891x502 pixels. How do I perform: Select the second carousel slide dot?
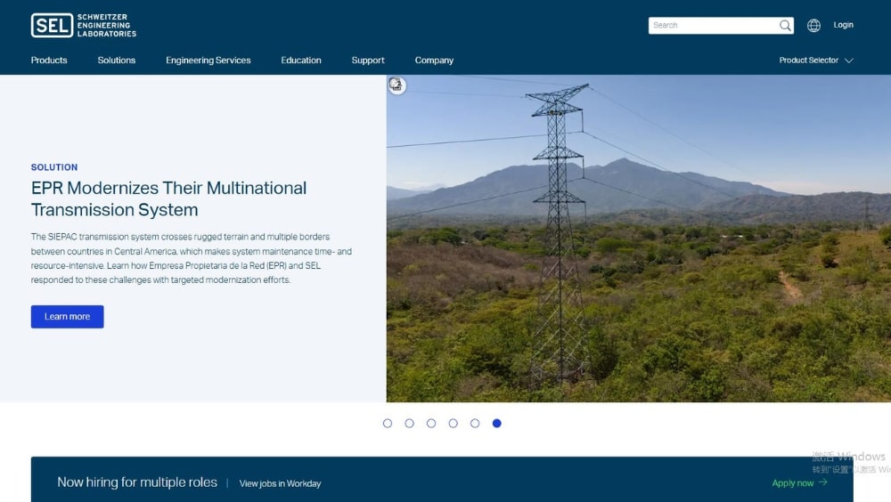click(409, 423)
